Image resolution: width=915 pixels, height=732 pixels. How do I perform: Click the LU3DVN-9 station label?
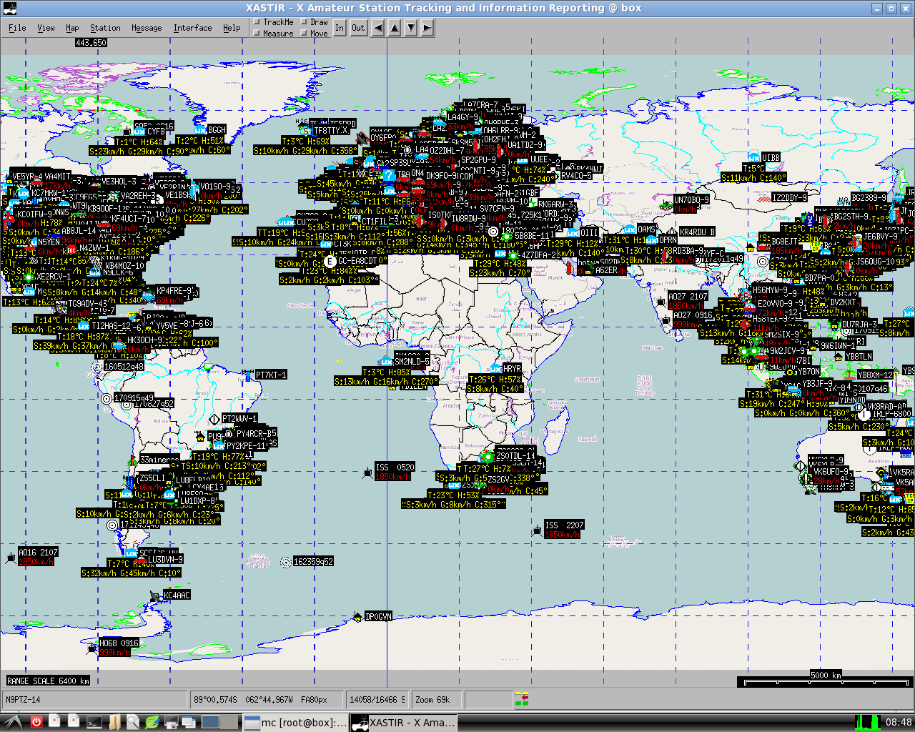coord(166,560)
